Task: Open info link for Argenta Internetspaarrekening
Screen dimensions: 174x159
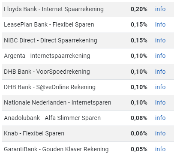Action: [x=160, y=56]
